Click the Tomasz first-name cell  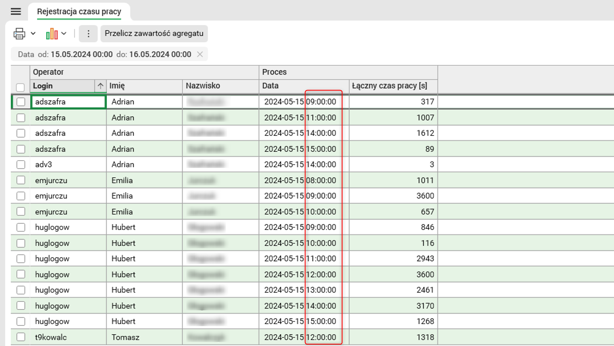145,337
